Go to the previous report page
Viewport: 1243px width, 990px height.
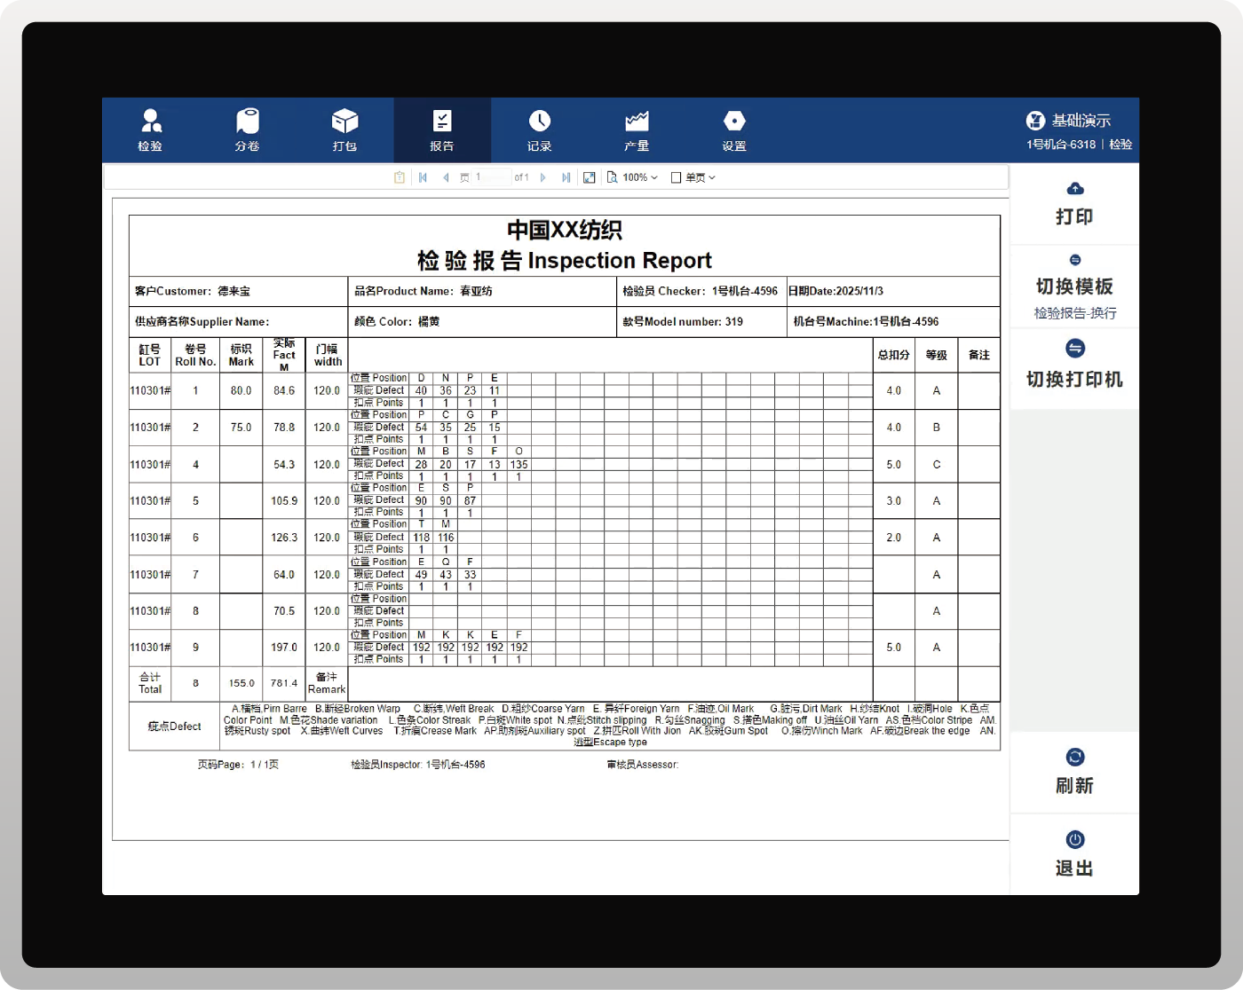446,177
